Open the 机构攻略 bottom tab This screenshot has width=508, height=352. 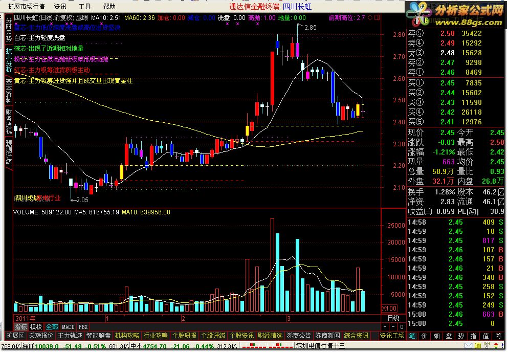click(x=127, y=336)
